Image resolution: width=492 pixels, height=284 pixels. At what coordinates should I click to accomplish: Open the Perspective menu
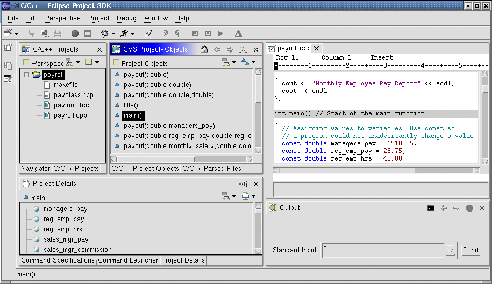[62, 18]
